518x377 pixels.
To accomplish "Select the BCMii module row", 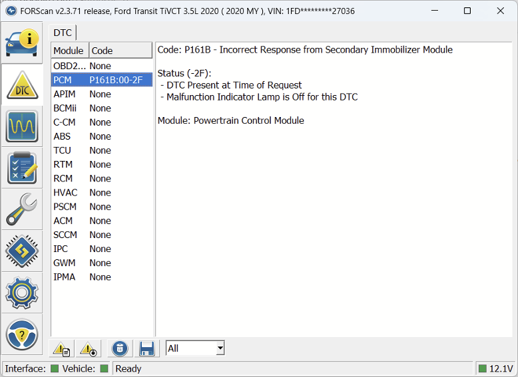I will tap(102, 108).
